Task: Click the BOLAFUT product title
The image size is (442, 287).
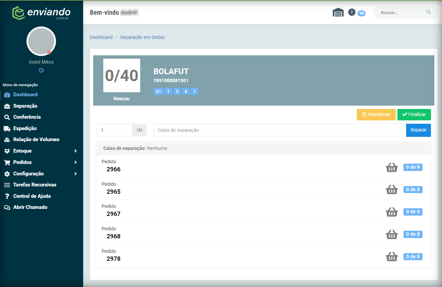Action: (x=171, y=71)
